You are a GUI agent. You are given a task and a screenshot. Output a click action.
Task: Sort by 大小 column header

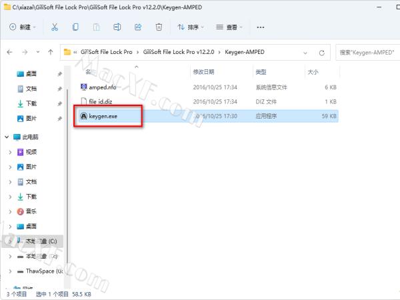[x=312, y=71]
